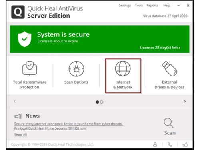The height and width of the screenshot is (150, 200).
Task: Open Pre-book Quick Heal Home Security link
Action: pos(50,128)
